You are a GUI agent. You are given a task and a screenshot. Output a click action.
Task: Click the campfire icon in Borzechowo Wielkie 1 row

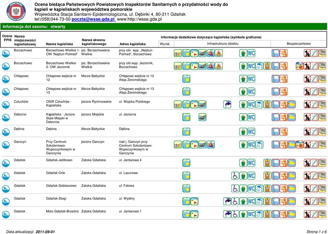pyautogui.click(x=219, y=53)
